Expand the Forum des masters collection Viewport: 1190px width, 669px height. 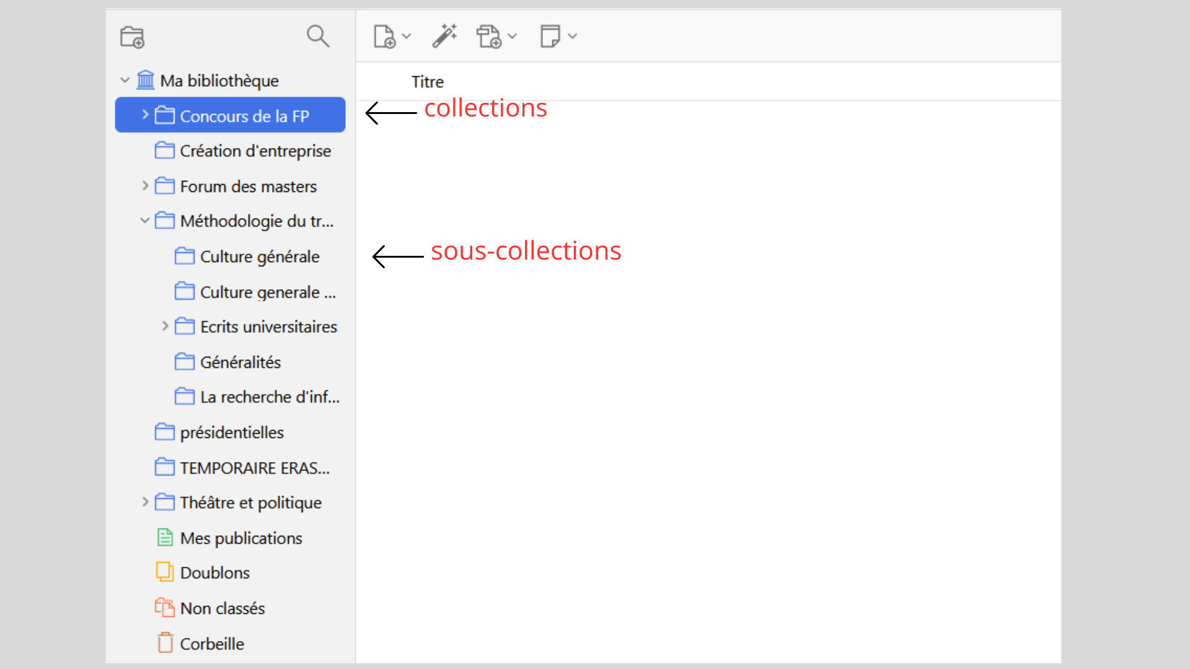tap(145, 185)
